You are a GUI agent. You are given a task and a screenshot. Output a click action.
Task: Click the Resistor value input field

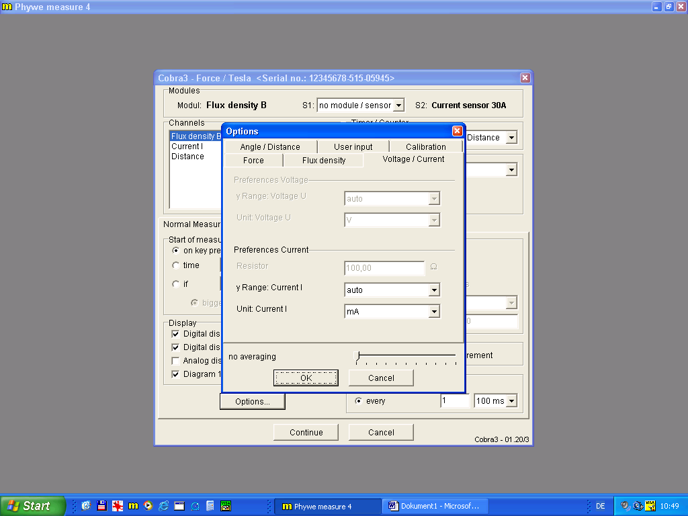[384, 268]
